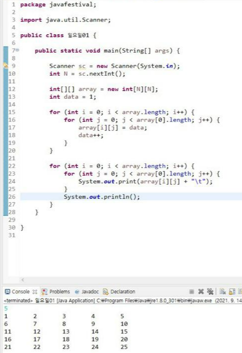Click the Clear Console icon
Image resolution: width=242 pixels, height=353 pixels.
pos(222,291)
